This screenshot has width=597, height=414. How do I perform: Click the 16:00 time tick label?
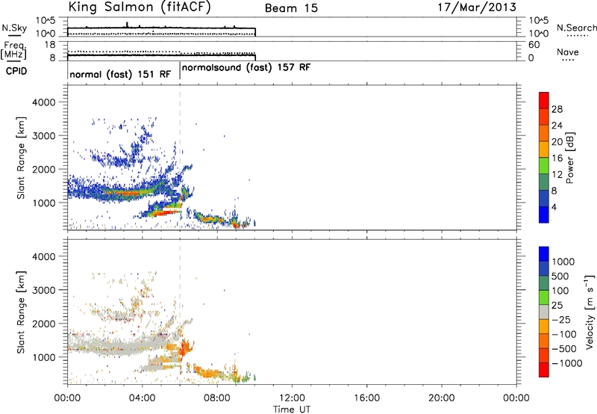click(366, 398)
